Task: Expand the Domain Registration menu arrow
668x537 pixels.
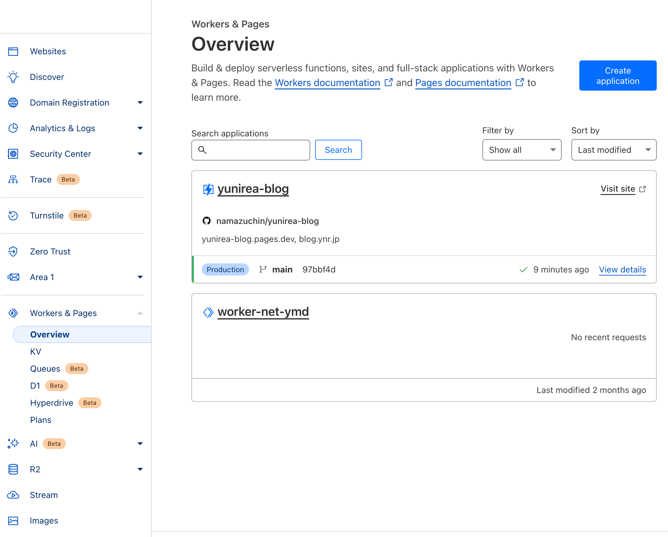Action: tap(140, 103)
